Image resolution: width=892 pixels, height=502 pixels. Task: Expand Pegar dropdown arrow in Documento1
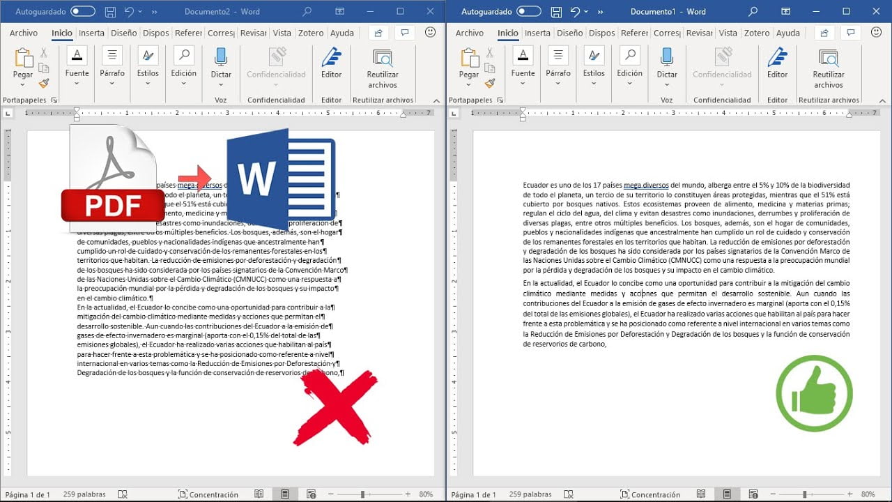point(469,84)
